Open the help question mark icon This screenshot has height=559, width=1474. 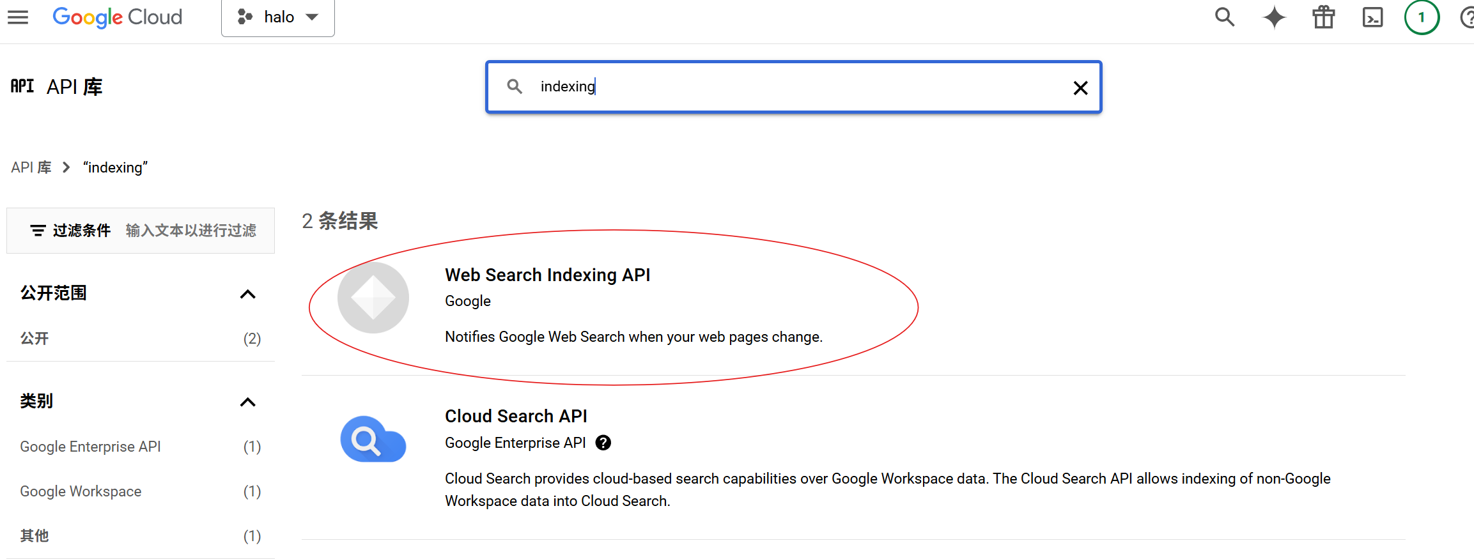pyautogui.click(x=1468, y=17)
